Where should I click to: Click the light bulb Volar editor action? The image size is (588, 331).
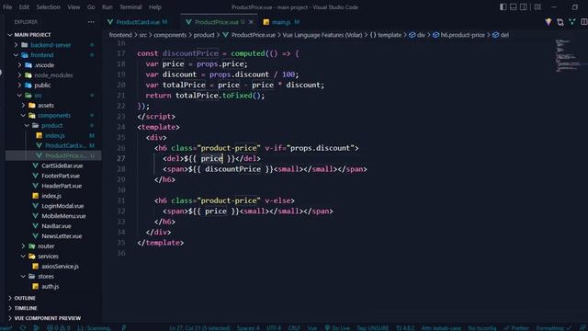(x=548, y=22)
